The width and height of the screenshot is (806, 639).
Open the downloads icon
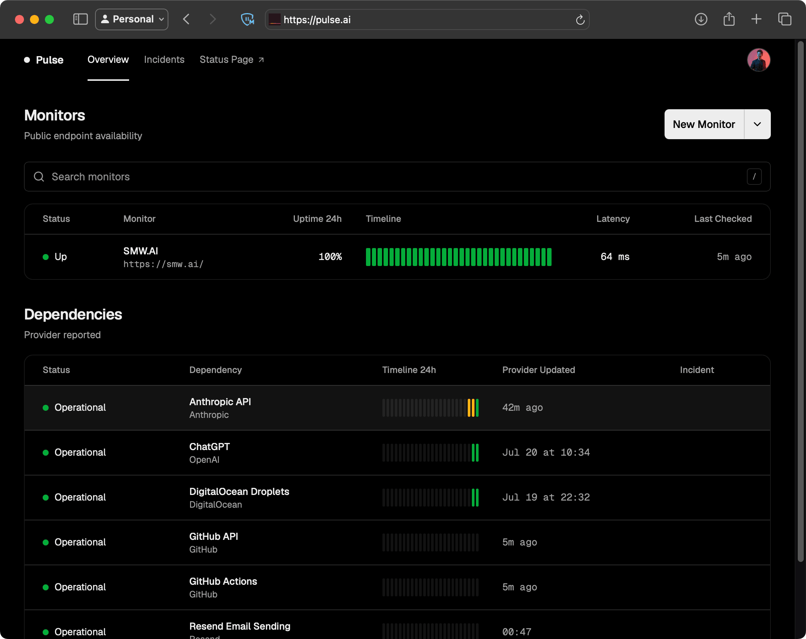click(701, 19)
